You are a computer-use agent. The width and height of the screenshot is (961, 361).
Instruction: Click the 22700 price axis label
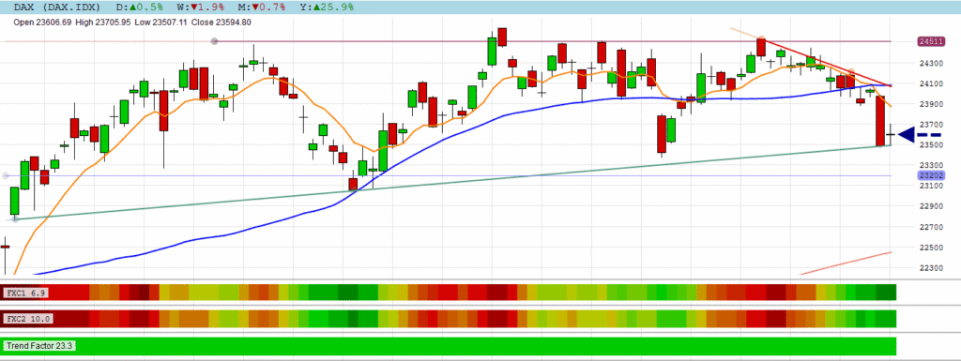click(x=932, y=227)
